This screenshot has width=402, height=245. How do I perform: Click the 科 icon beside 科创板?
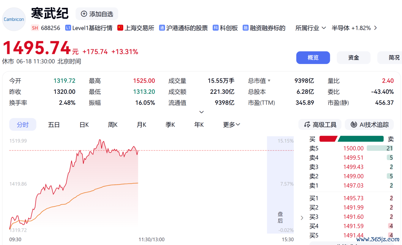tap(216, 28)
